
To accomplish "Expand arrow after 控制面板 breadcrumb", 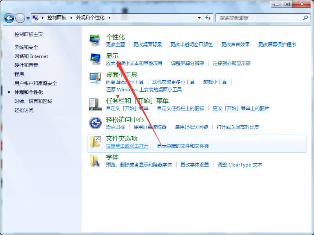I will (x=71, y=18).
